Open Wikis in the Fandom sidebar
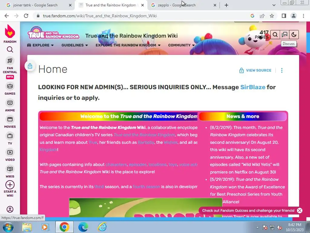 pos(10,172)
